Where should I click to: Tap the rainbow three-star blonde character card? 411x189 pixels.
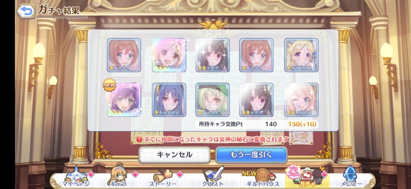coord(169,55)
